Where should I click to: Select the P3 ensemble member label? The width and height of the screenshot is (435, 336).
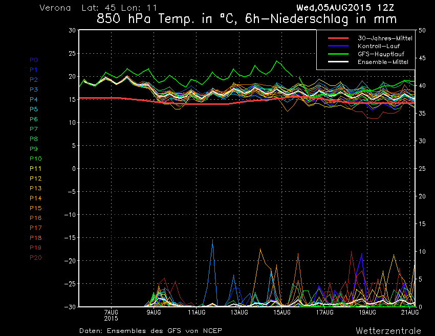coord(34,89)
